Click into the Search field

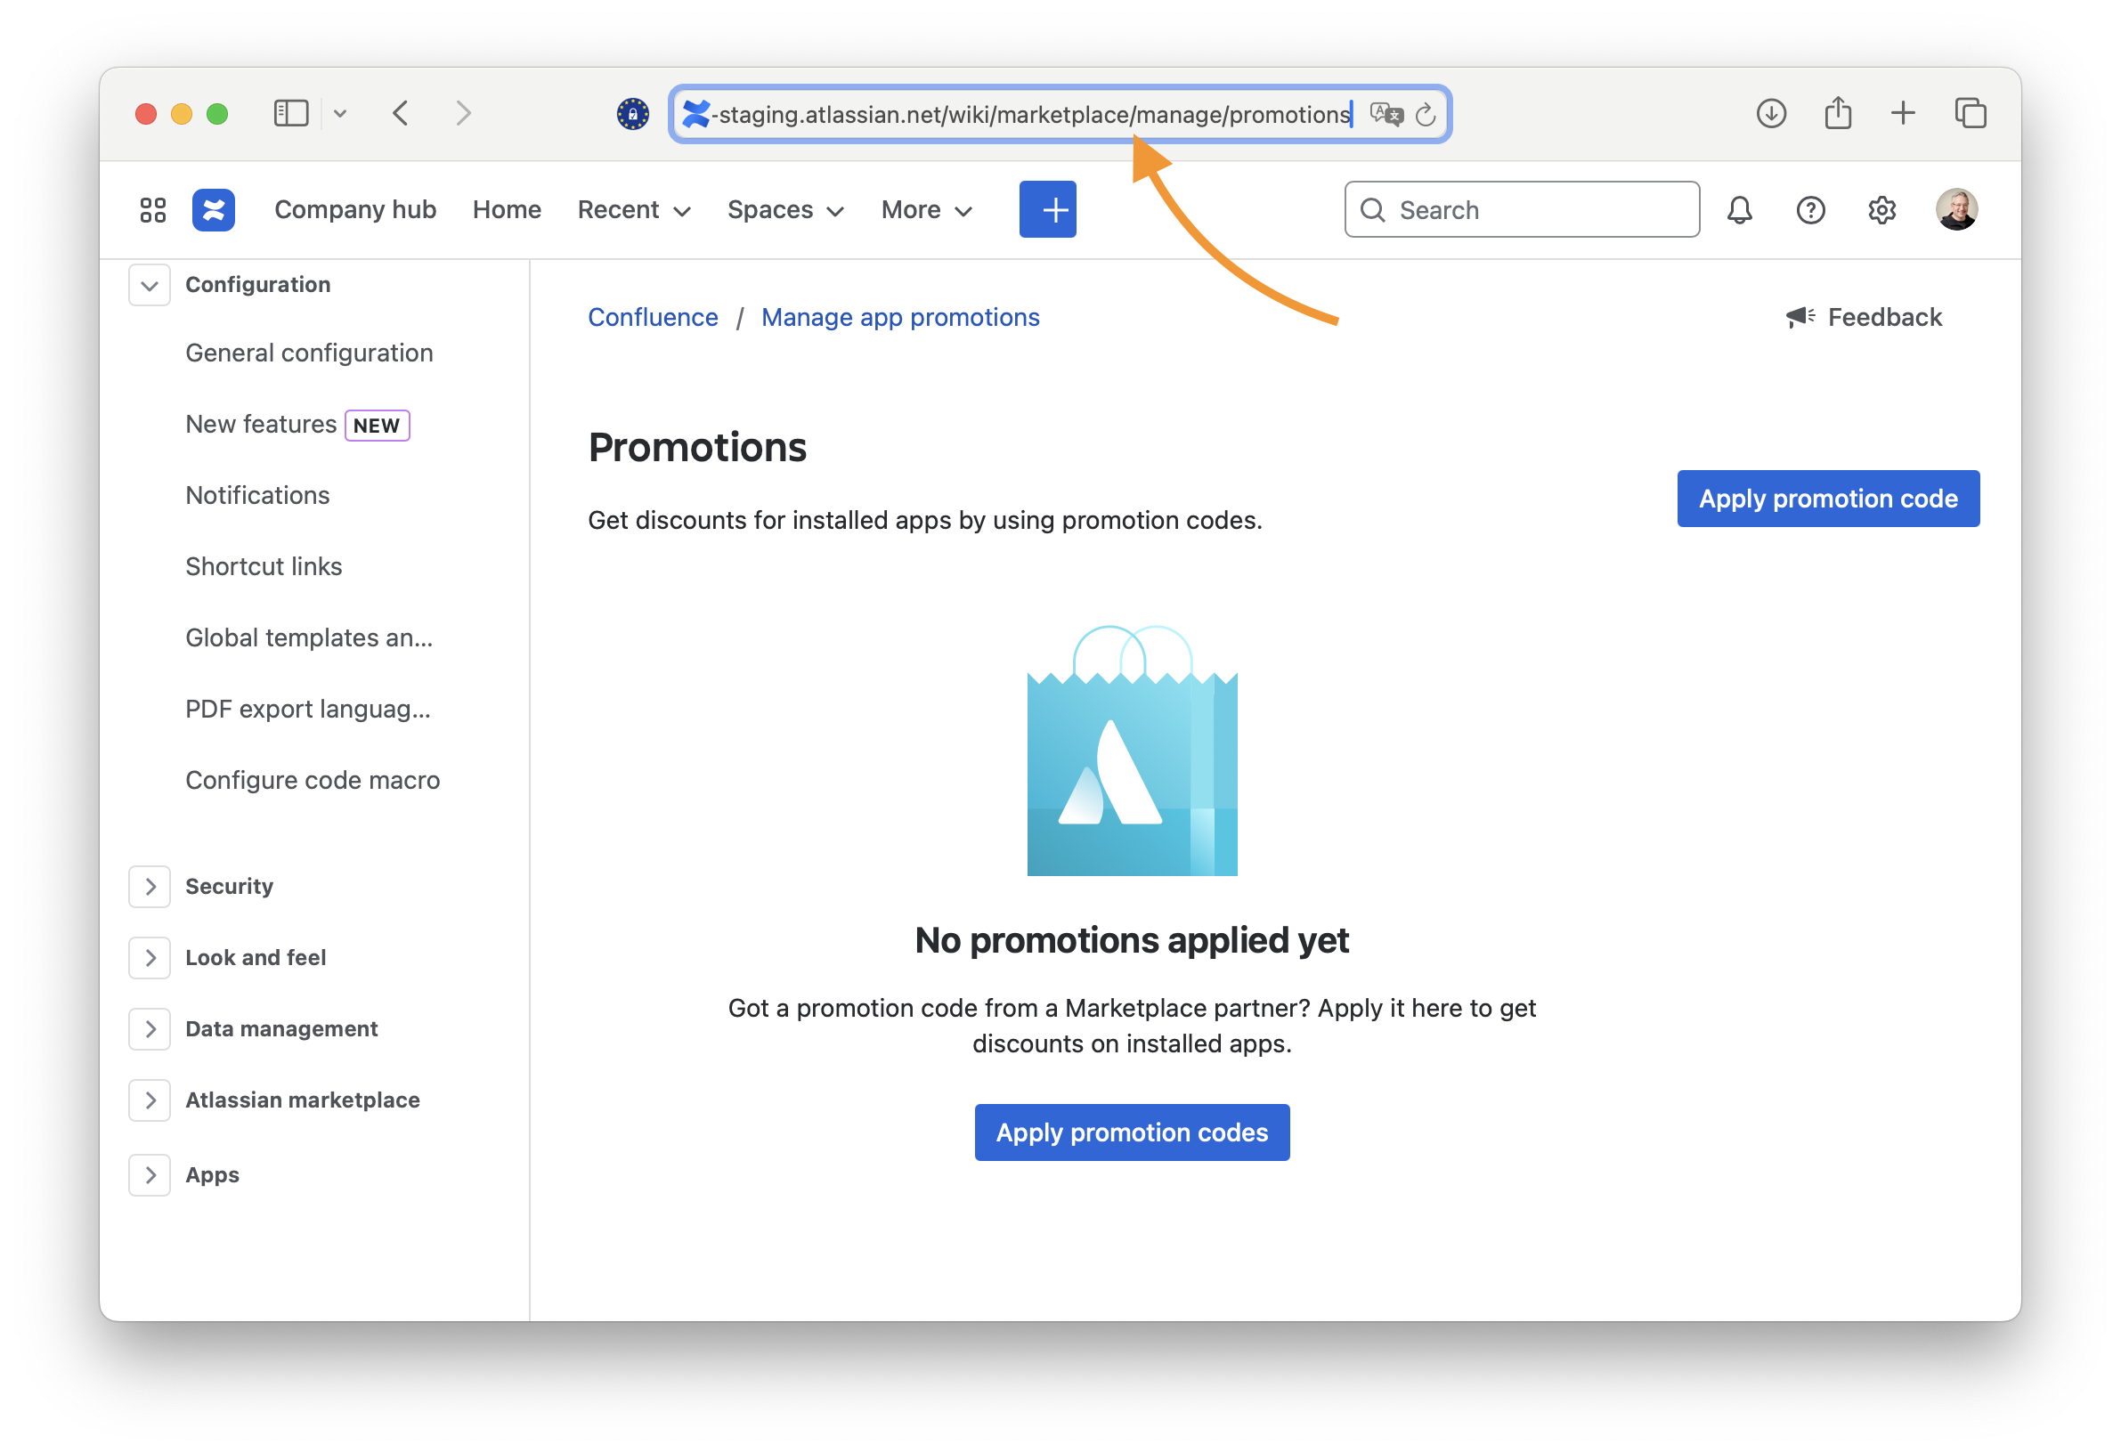(x=1522, y=210)
